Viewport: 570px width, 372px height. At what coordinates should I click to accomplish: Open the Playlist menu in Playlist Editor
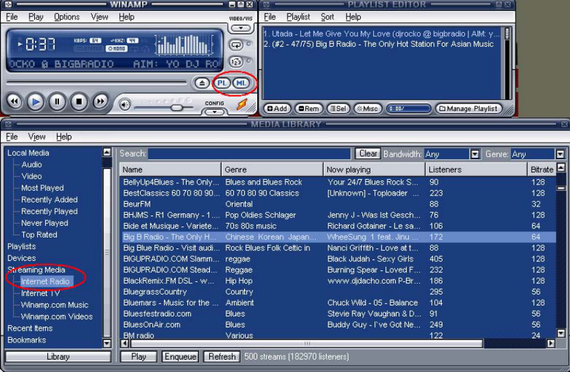point(298,16)
